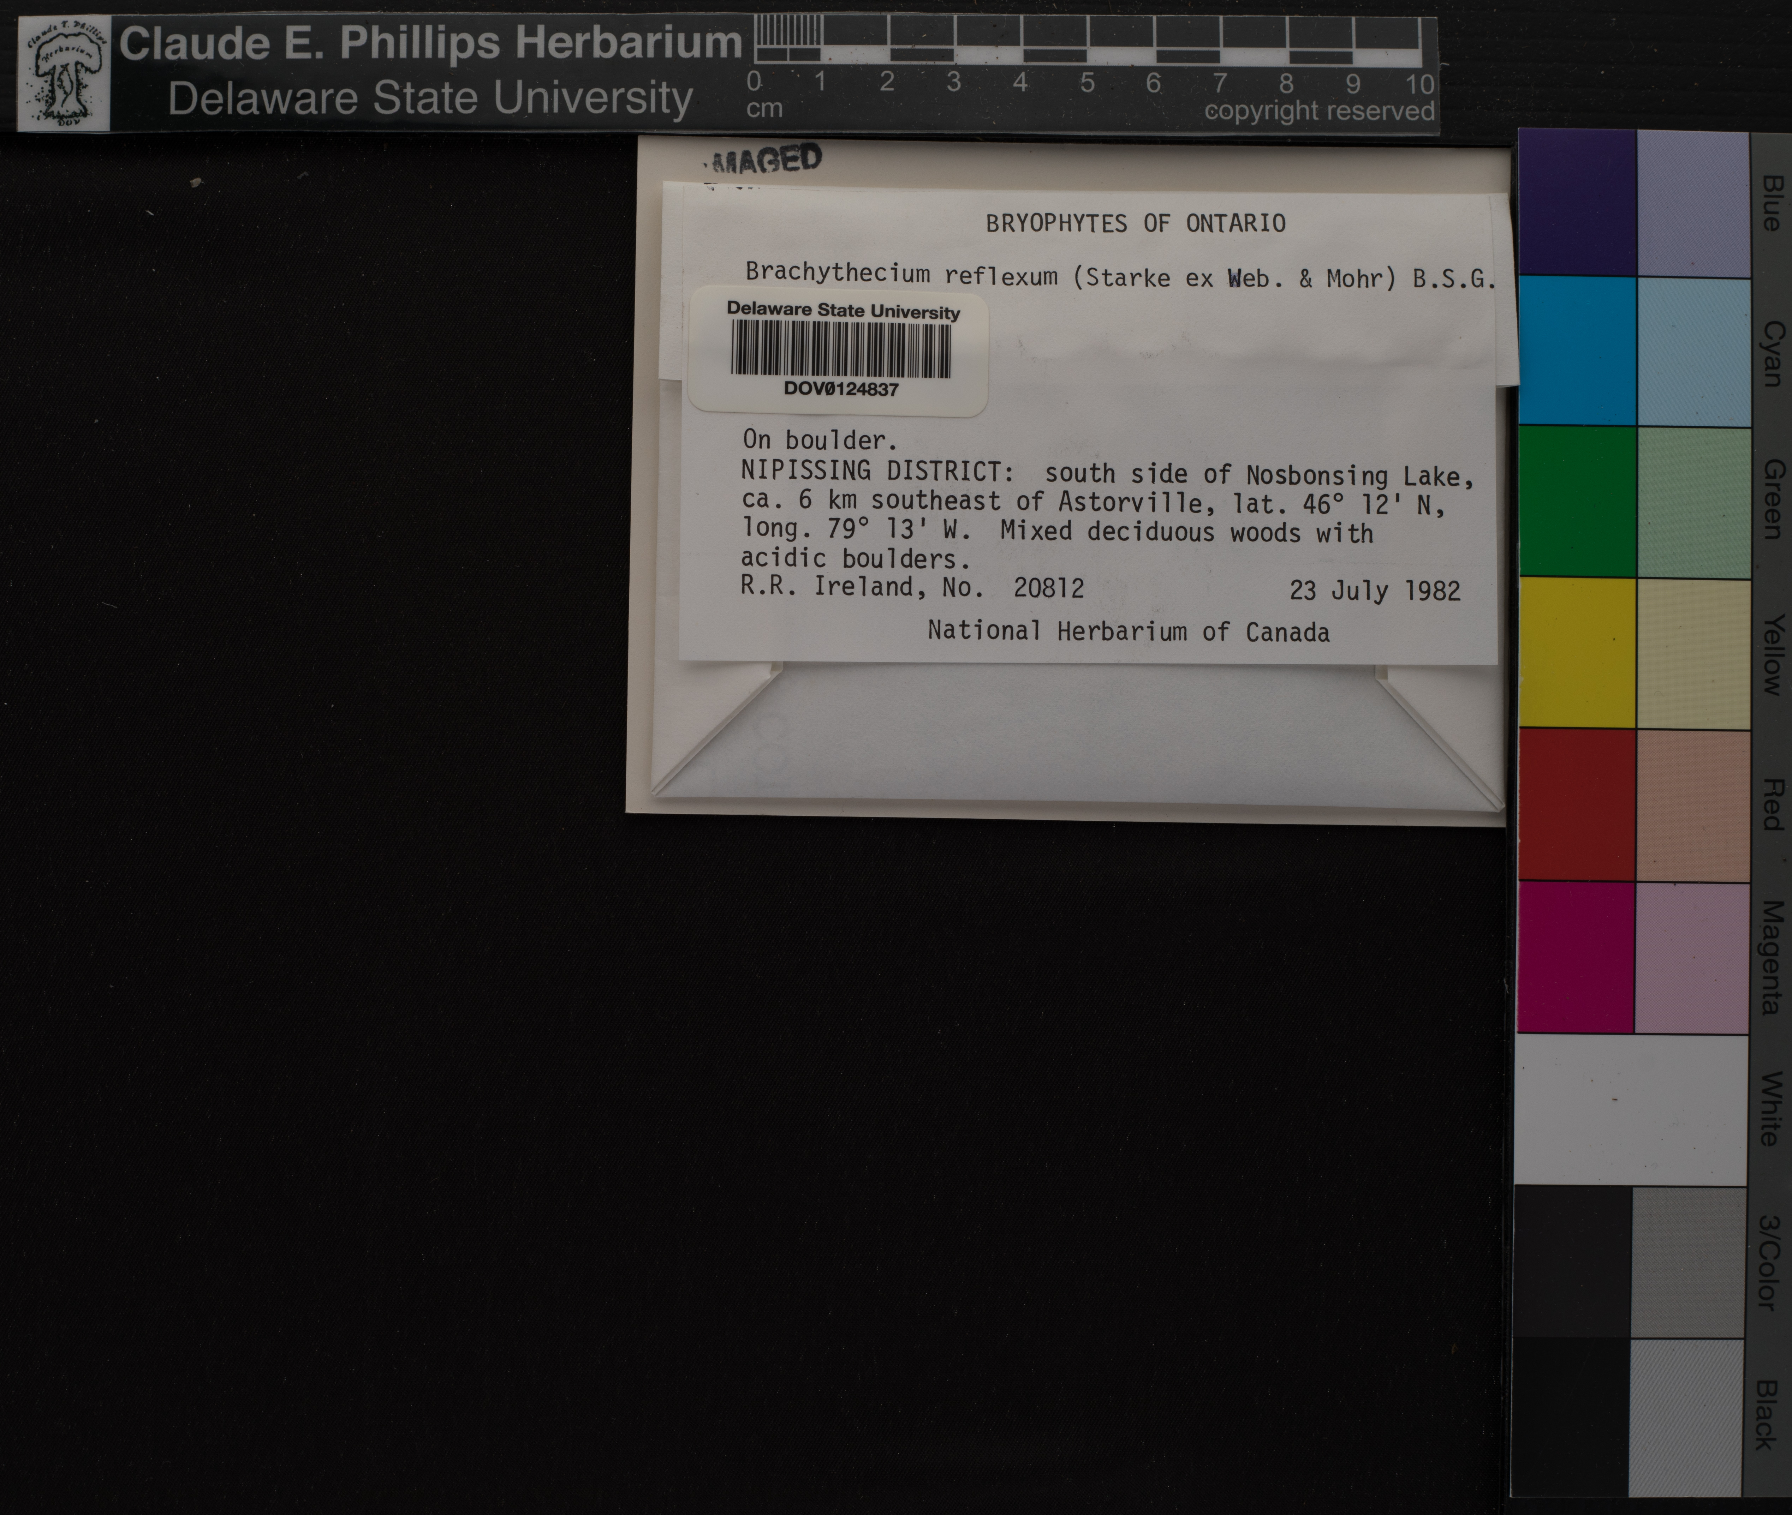The image size is (1792, 1515).
Task: Click the large white color patch
Action: [1631, 1110]
